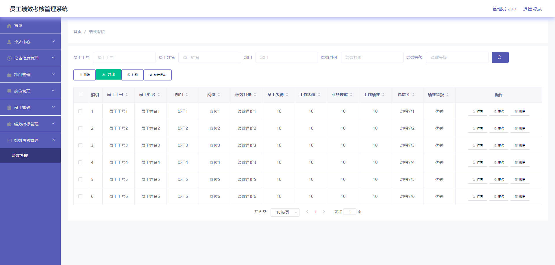Click 删除 for row 员工工号3
This screenshot has height=265, width=555.
pos(520,145)
